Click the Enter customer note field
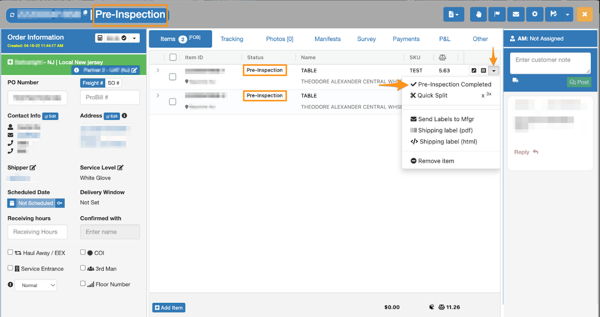Image resolution: width=600 pixels, height=317 pixels. point(549,63)
